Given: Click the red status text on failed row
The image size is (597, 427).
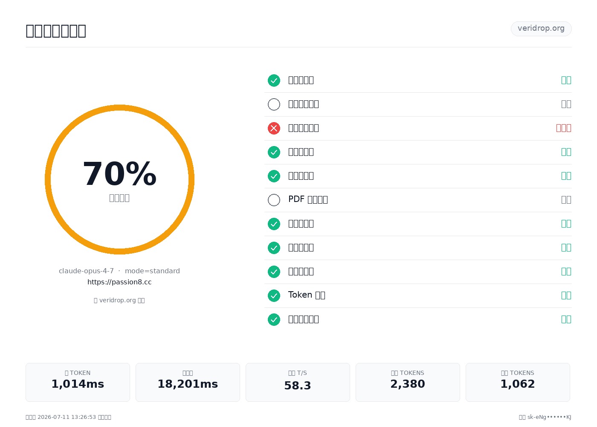Looking at the screenshot, I should tap(564, 128).
